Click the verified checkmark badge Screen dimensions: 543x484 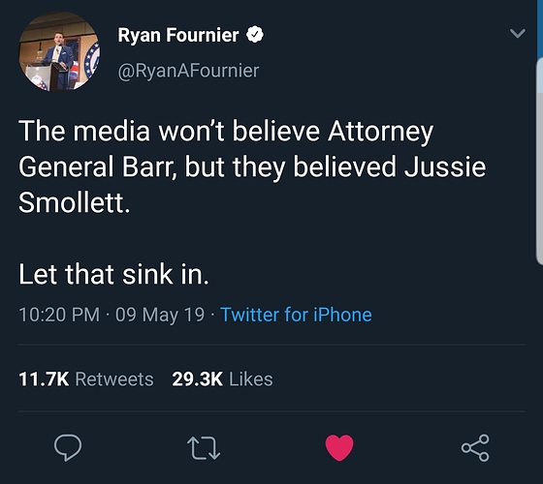[255, 35]
